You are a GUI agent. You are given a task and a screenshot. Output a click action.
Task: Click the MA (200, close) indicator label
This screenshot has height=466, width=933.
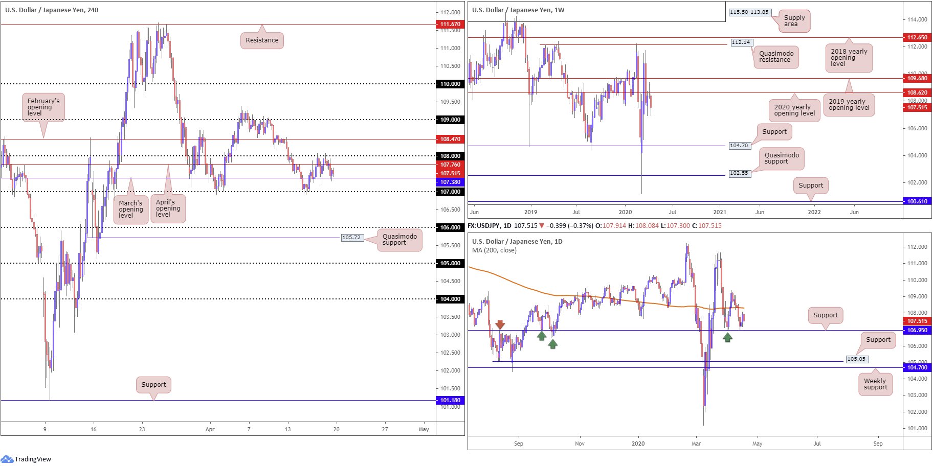click(x=494, y=250)
